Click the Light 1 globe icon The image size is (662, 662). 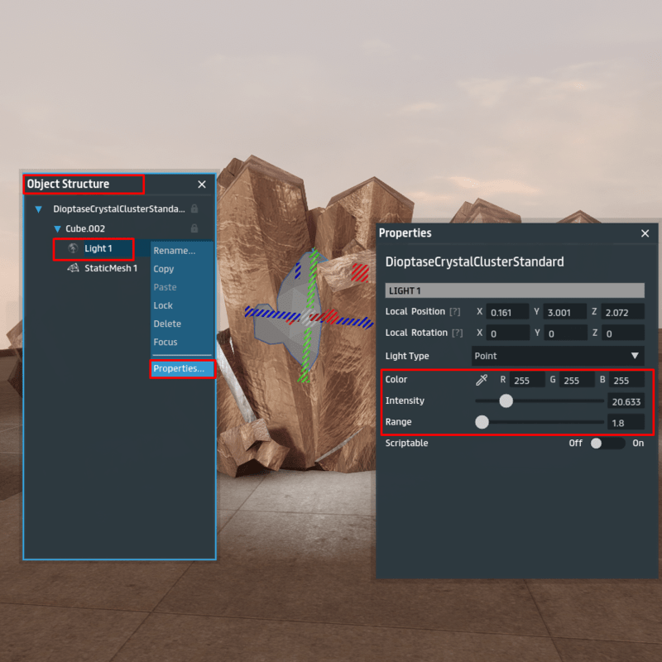[73, 248]
